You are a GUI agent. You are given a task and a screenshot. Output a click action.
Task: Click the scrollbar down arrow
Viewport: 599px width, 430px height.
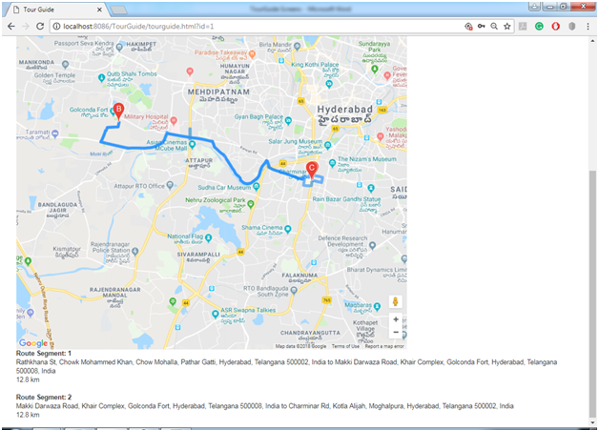592,422
